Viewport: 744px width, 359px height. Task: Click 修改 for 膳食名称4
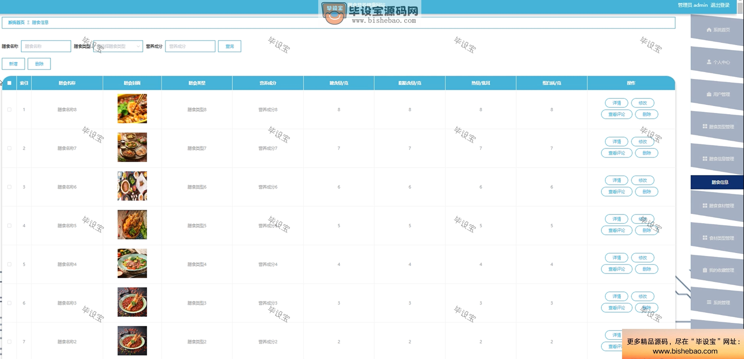(x=643, y=258)
